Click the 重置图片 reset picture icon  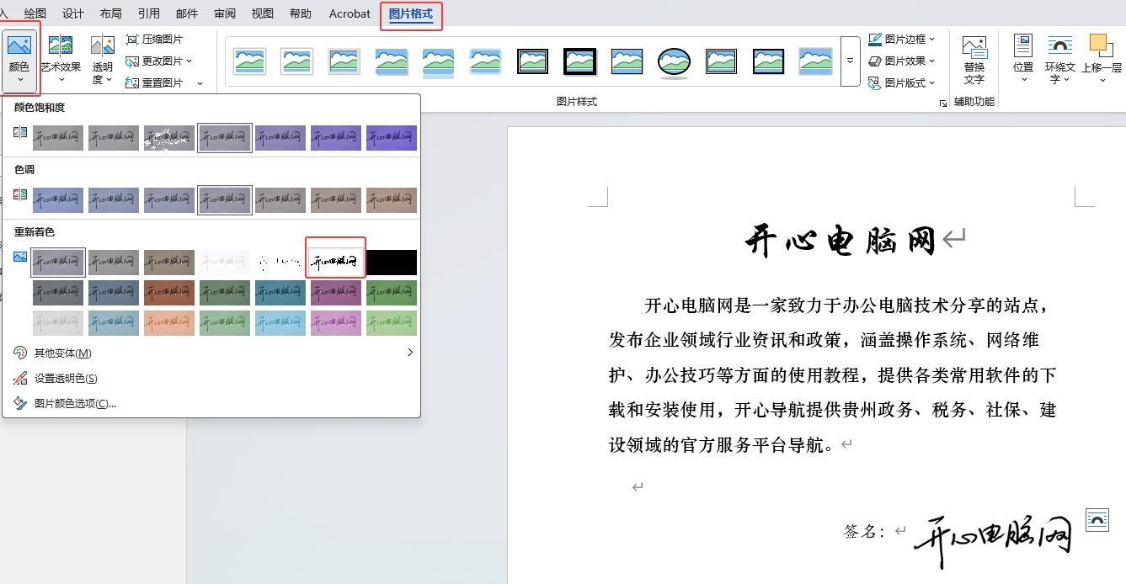(x=132, y=82)
